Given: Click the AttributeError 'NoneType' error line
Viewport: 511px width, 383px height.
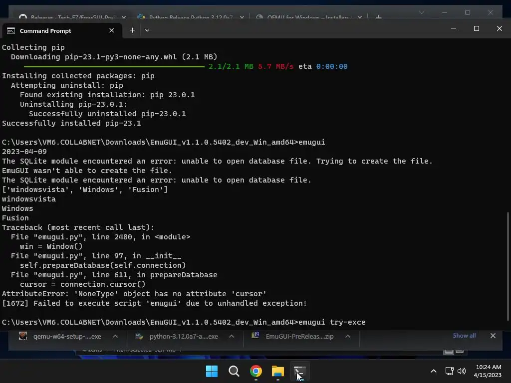Looking at the screenshot, I should 134,294.
